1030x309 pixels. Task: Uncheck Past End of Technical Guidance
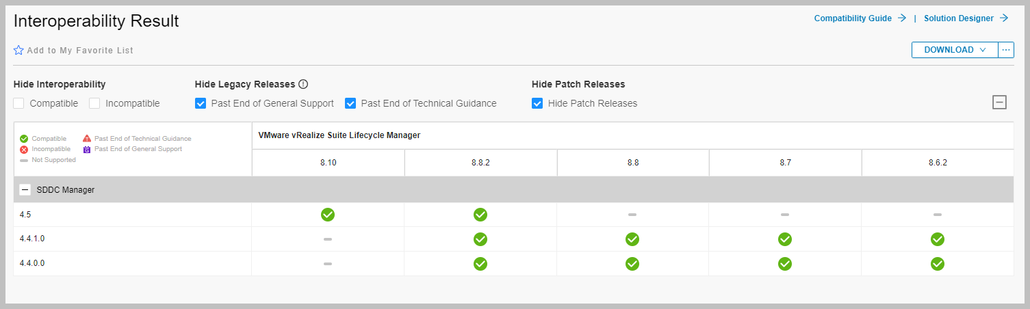pos(350,103)
